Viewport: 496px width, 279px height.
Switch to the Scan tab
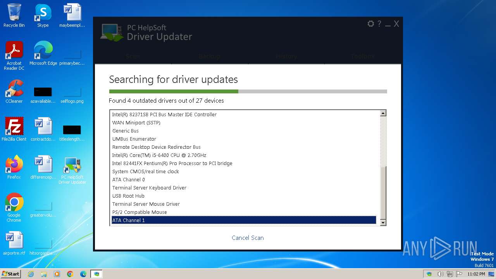133,57
